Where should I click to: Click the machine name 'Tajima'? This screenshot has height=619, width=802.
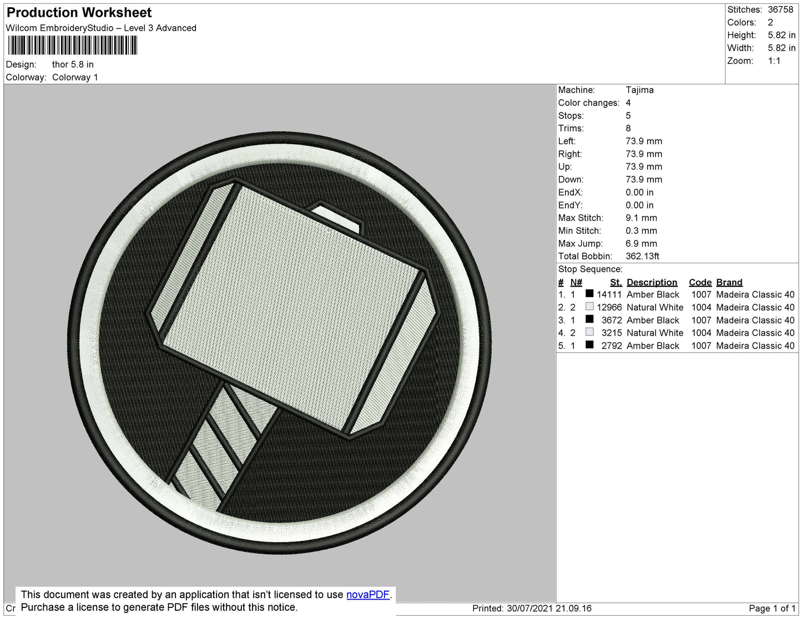click(x=639, y=90)
